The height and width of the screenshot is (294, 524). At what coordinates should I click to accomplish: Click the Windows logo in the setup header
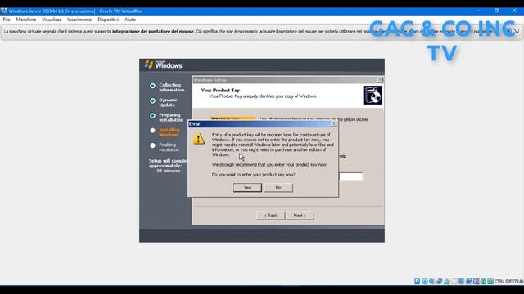point(164,65)
